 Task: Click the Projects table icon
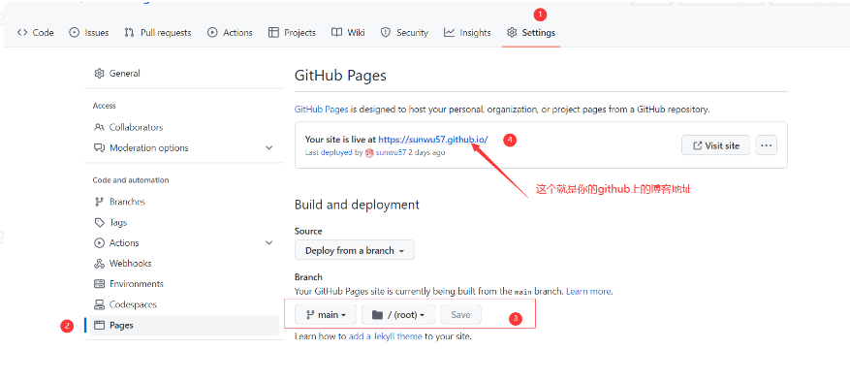tap(273, 33)
